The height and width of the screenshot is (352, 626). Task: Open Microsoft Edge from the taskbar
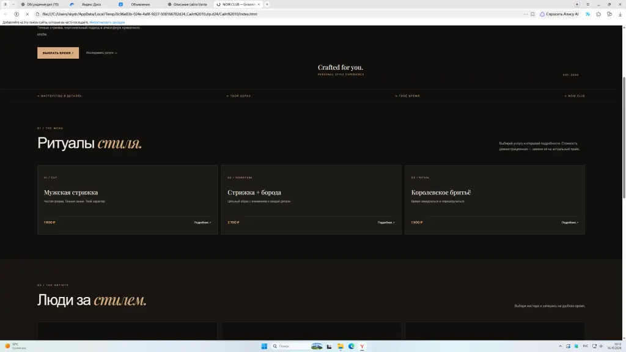352,346
